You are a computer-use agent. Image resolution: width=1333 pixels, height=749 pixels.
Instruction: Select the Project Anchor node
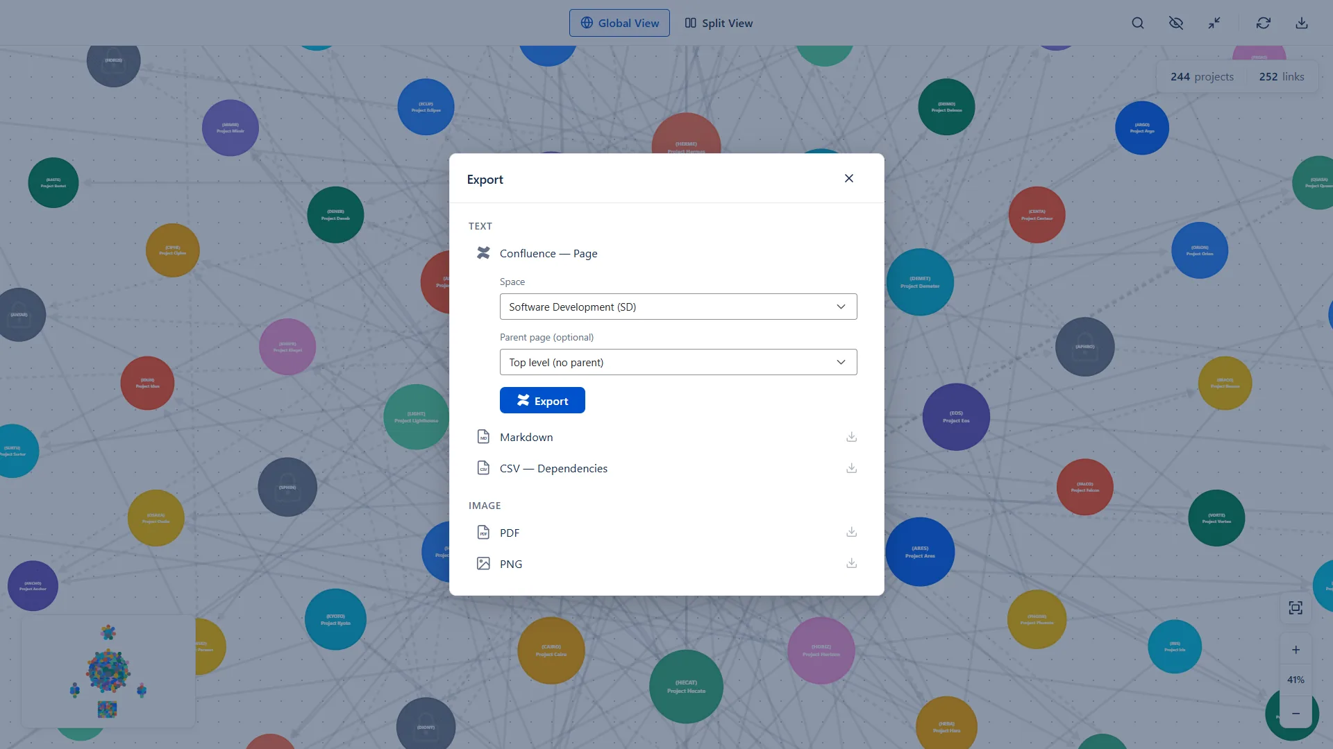point(33,586)
